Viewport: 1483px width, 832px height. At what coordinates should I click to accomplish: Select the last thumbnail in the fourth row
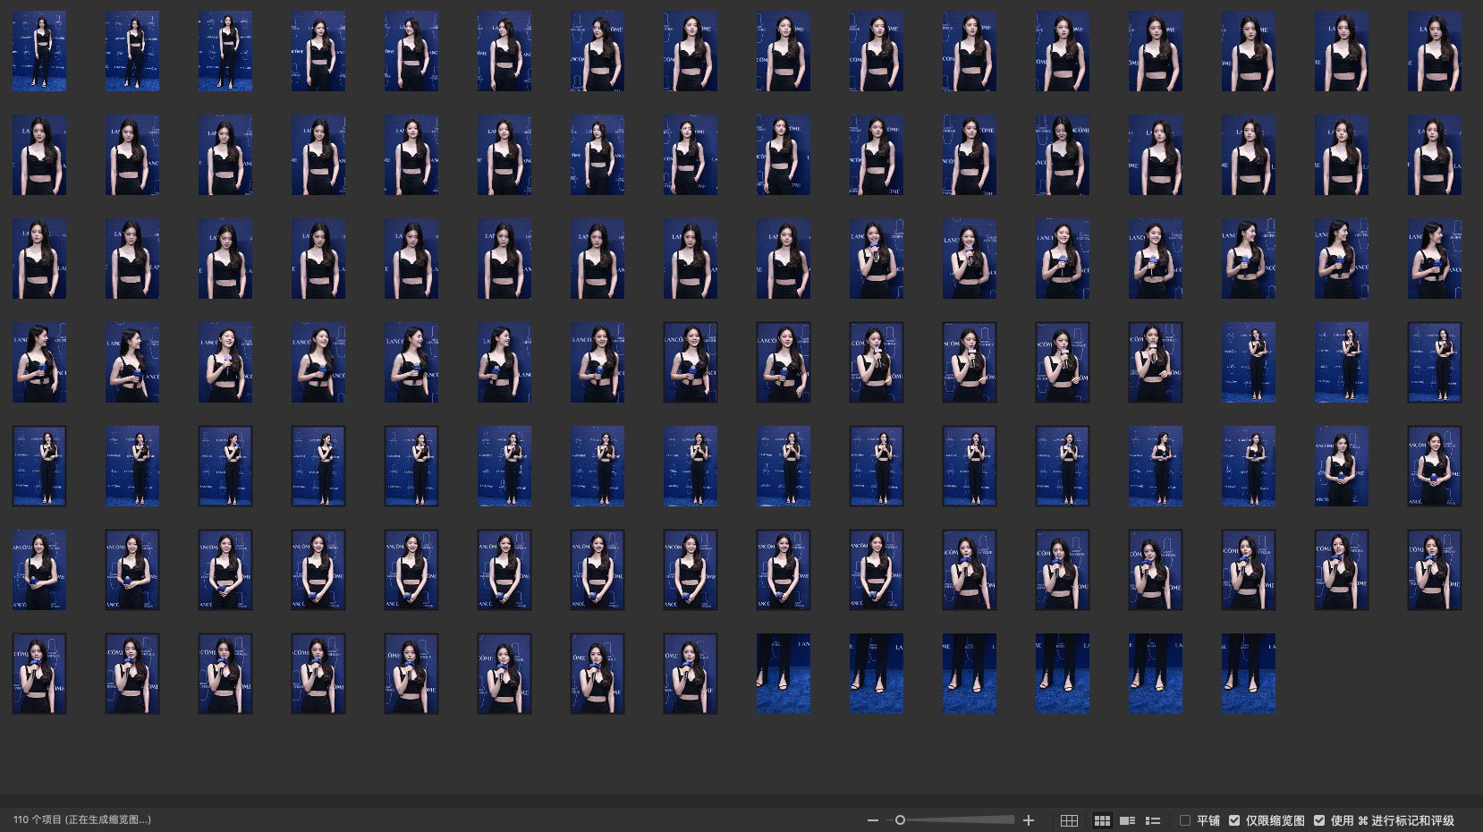coord(1435,362)
